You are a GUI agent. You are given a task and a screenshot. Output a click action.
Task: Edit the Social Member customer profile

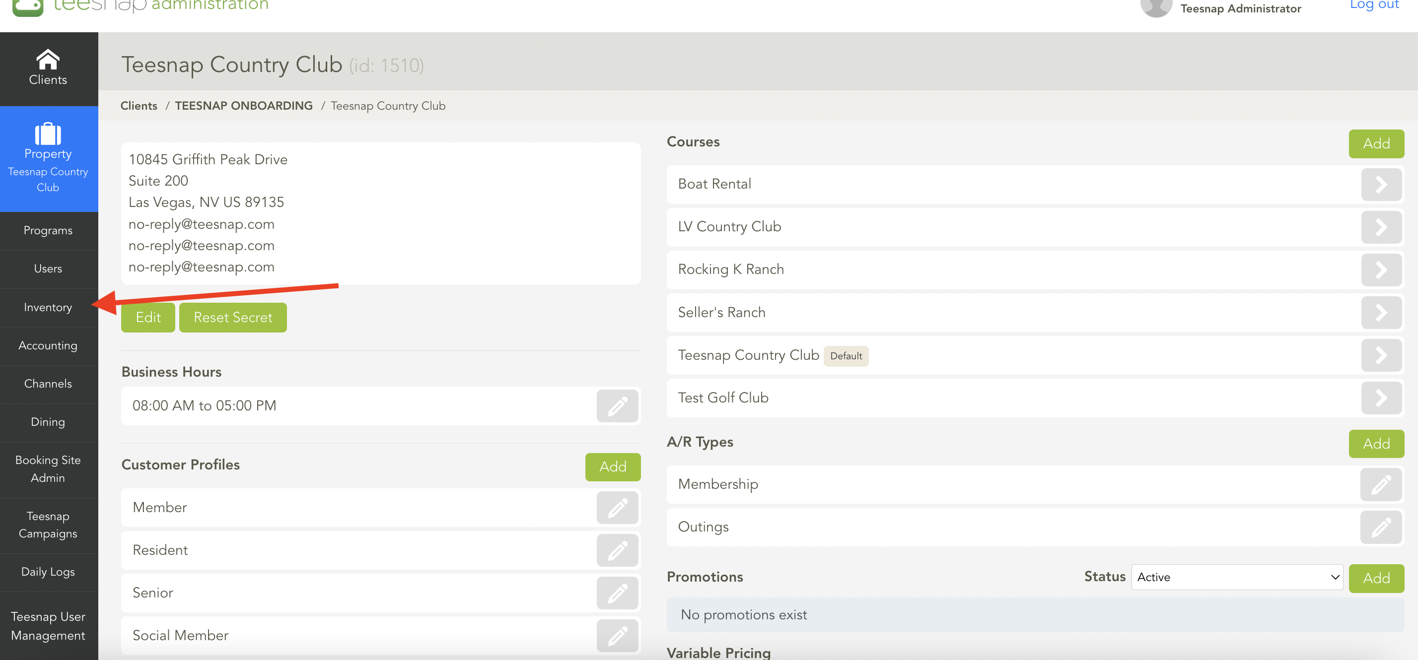(617, 636)
